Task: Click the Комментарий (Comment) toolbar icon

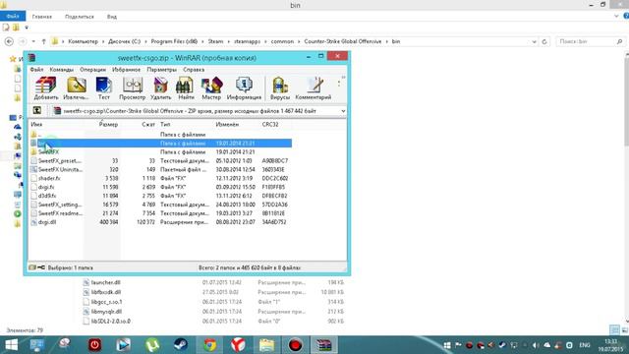Action: tap(314, 88)
